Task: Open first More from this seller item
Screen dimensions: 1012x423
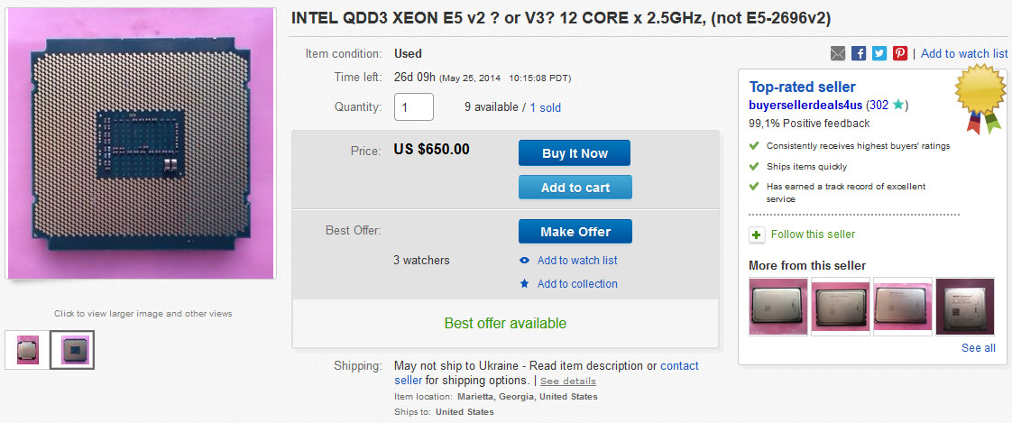Action: pyautogui.click(x=777, y=306)
